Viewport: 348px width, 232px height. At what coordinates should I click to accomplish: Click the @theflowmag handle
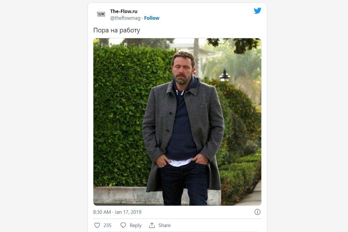pyautogui.click(x=125, y=18)
